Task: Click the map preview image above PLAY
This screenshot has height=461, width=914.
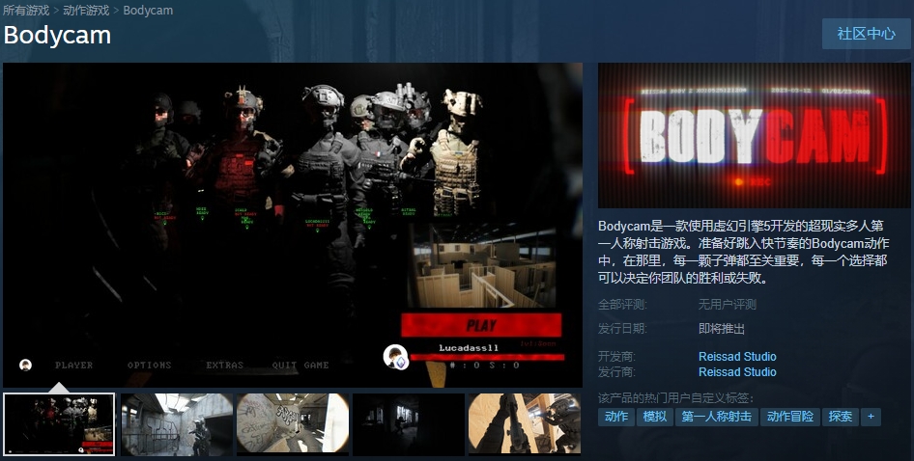Action: (x=481, y=266)
